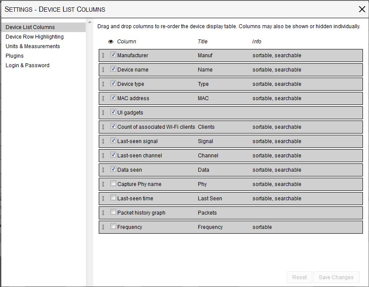Viewport: 369px width, 287px height.
Task: Click the 'Type' title in Device type row
Action: [203, 84]
